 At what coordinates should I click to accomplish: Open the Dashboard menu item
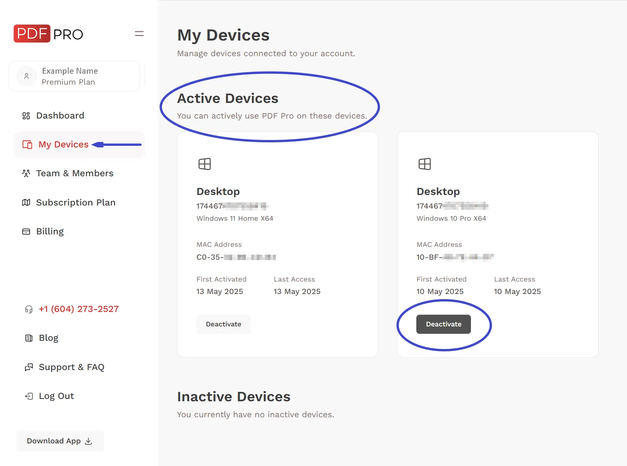79,116
